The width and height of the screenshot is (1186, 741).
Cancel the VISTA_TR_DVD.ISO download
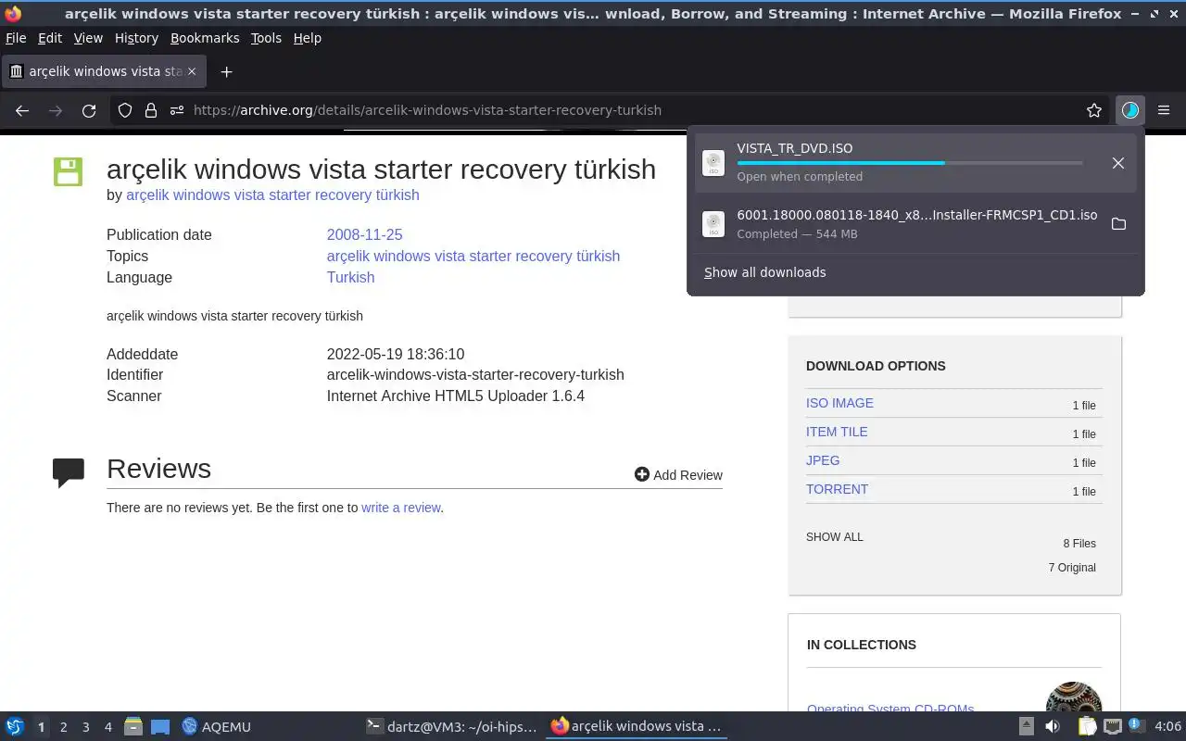pos(1118,163)
